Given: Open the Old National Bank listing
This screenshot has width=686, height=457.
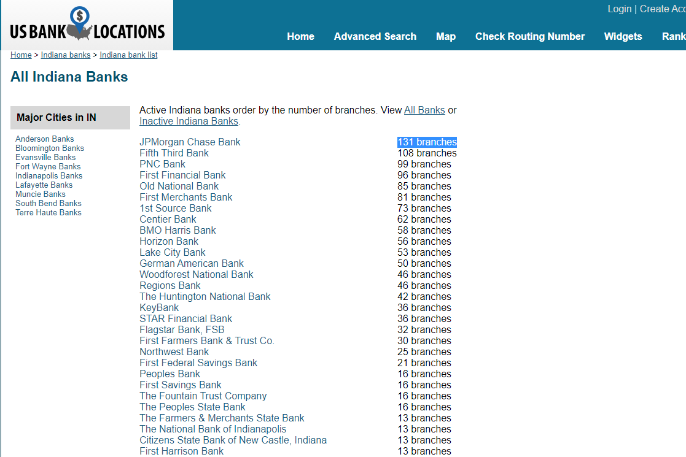Looking at the screenshot, I should [x=179, y=186].
